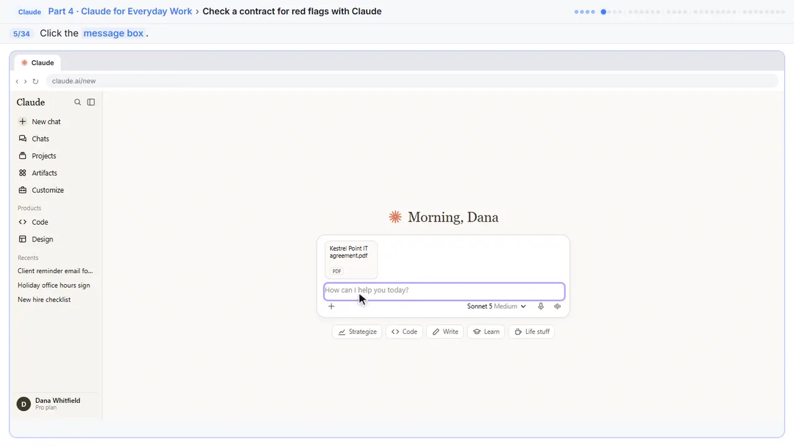The image size is (794, 447).
Task: Select the Code suggestion chip
Action: (x=404, y=332)
